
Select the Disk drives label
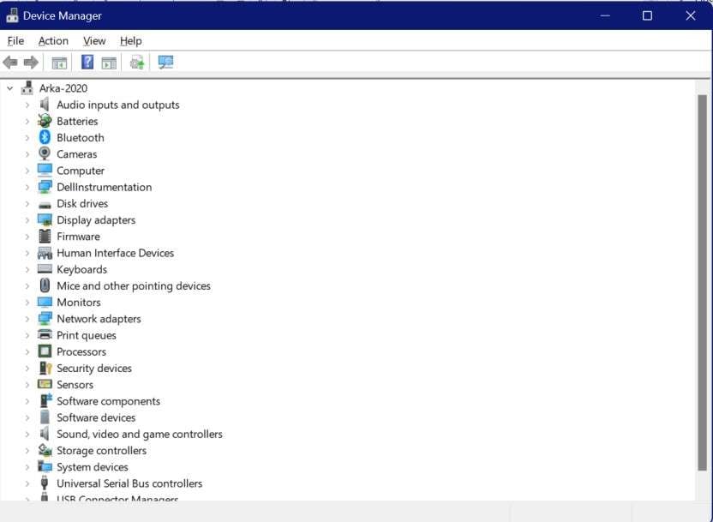[x=82, y=204]
